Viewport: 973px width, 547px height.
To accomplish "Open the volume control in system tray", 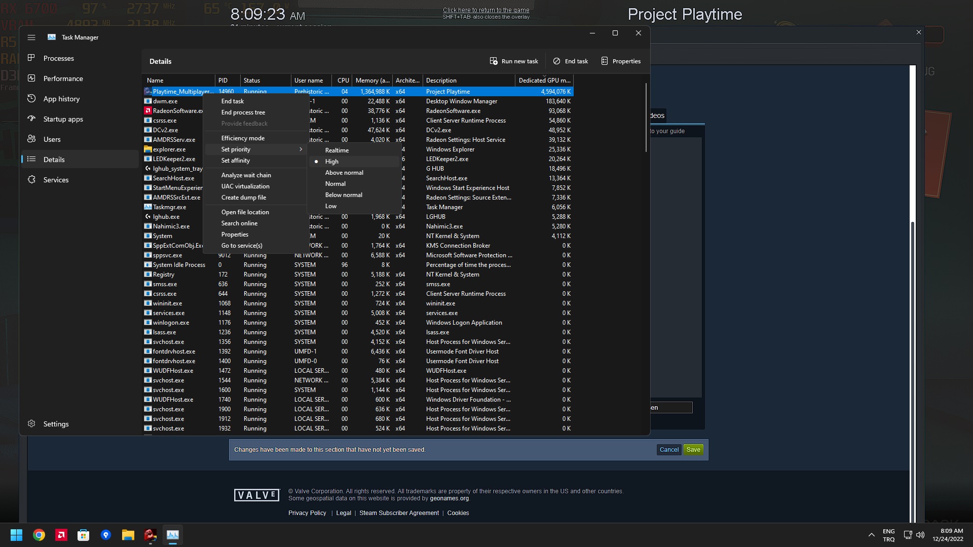I will [x=920, y=535].
